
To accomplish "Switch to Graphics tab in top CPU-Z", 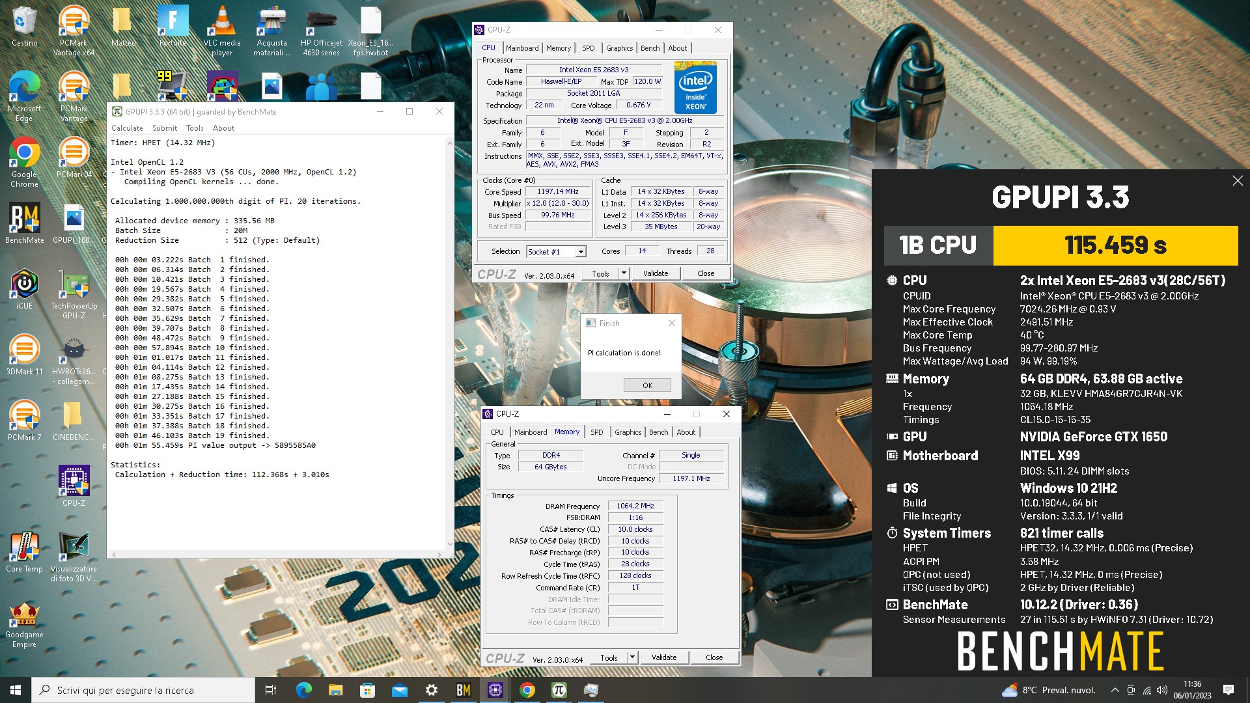I will coord(619,48).
